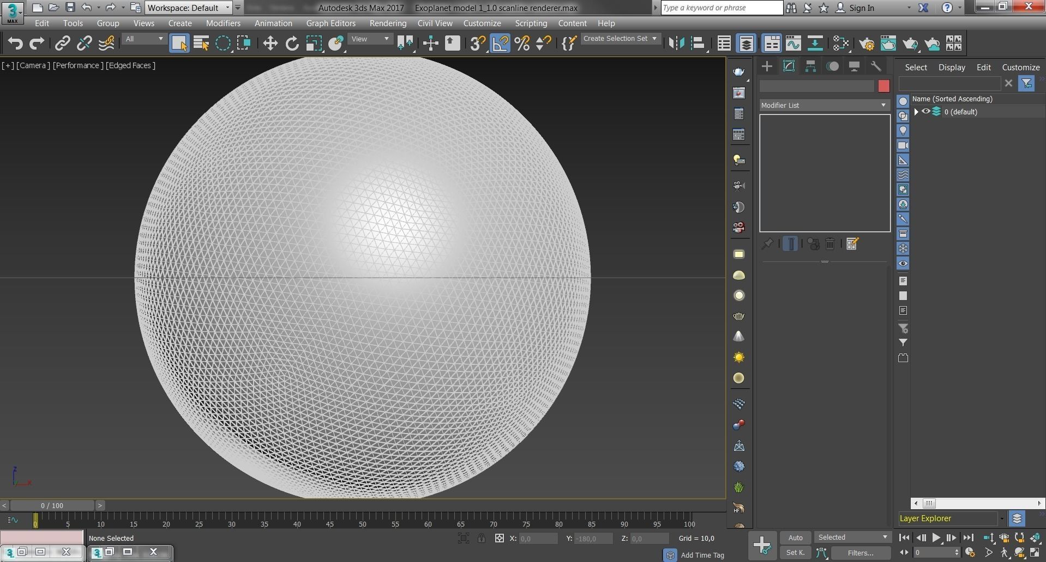Image resolution: width=1046 pixels, height=562 pixels.
Task: Open the Workspace: Default dropdown
Action: point(189,8)
